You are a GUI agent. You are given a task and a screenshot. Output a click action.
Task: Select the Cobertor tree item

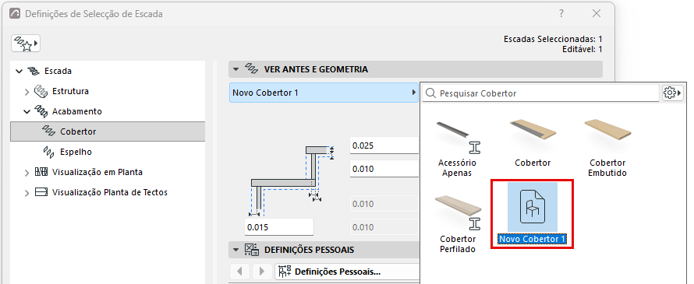click(108, 131)
